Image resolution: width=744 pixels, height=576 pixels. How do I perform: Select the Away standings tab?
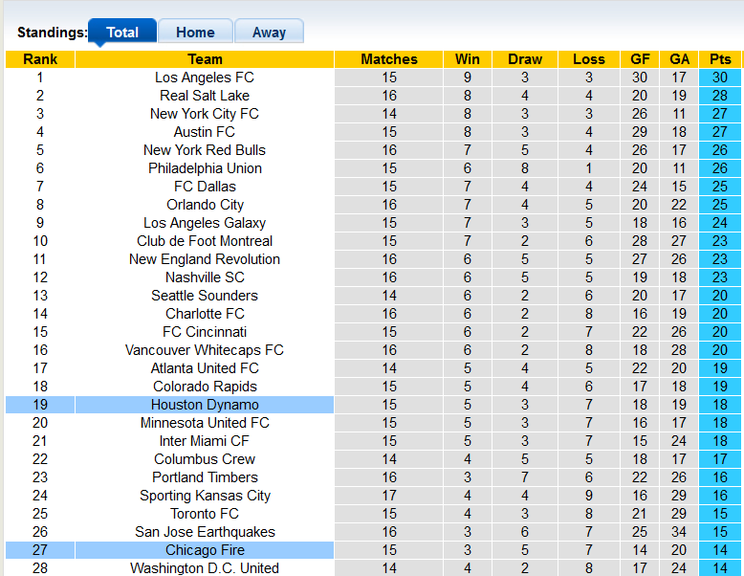click(269, 32)
